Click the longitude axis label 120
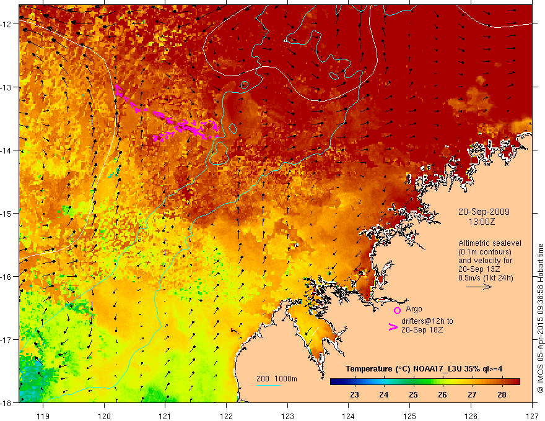 [x=104, y=416]
